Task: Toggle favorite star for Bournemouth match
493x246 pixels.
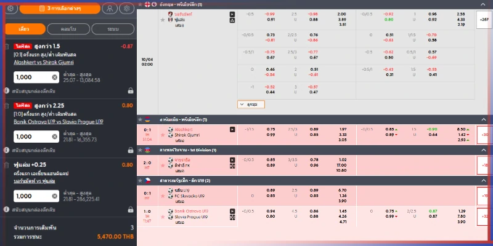Action: click(161, 20)
